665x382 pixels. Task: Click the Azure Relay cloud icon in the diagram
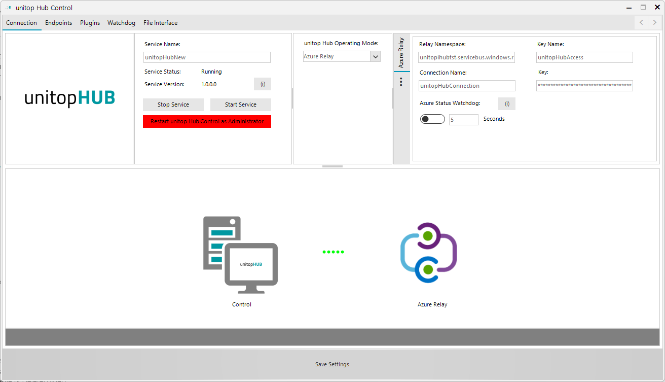click(428, 252)
